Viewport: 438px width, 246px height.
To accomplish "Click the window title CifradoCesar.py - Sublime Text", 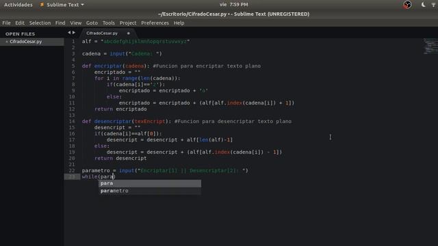I will [233, 14].
